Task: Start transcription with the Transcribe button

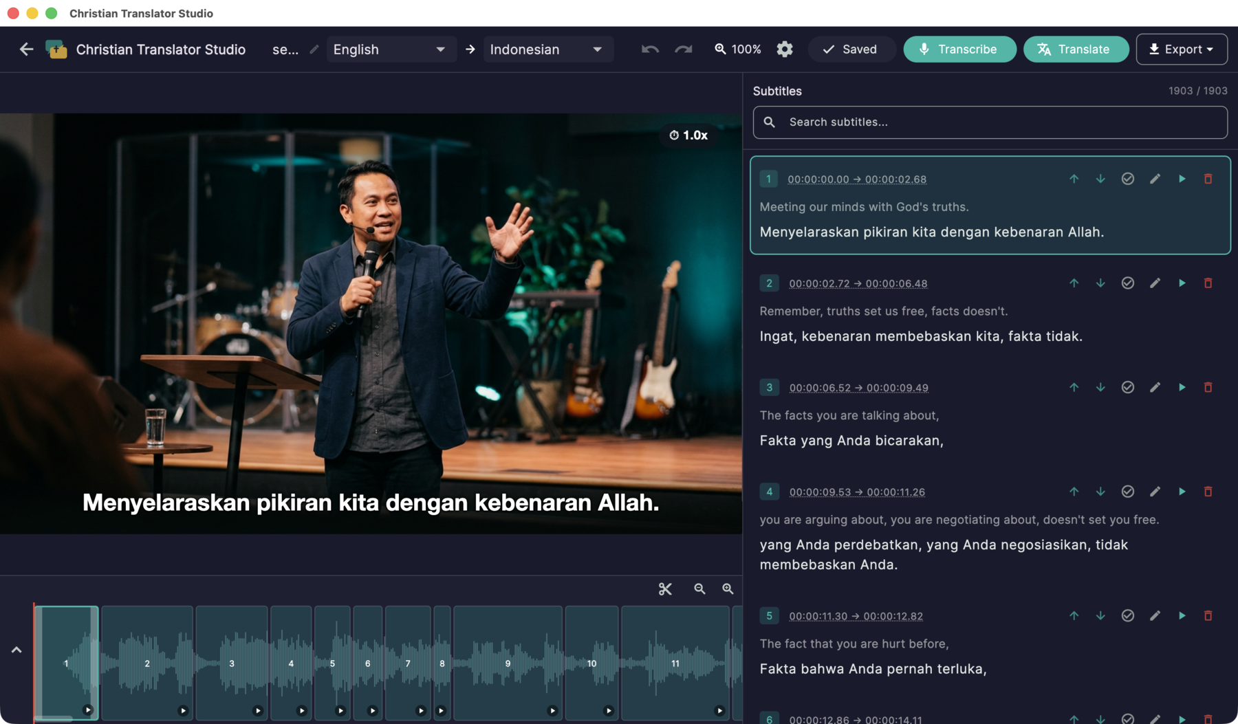Action: 959,50
